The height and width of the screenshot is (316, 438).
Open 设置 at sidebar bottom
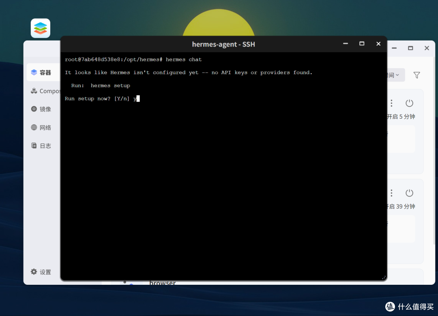coord(41,272)
